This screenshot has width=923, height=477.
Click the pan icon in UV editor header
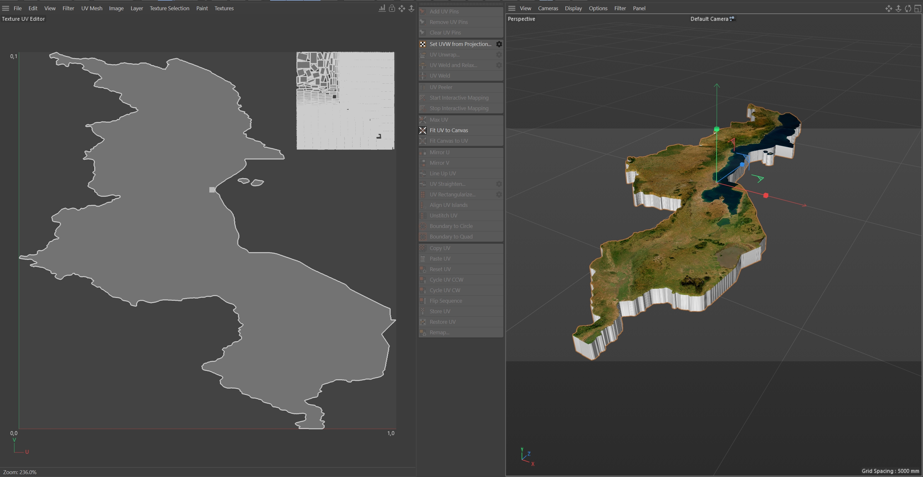[402, 8]
